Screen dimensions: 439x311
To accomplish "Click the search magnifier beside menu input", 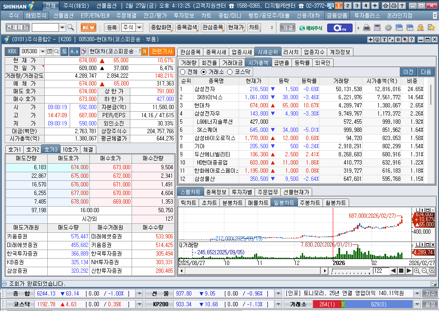I will [71, 27].
